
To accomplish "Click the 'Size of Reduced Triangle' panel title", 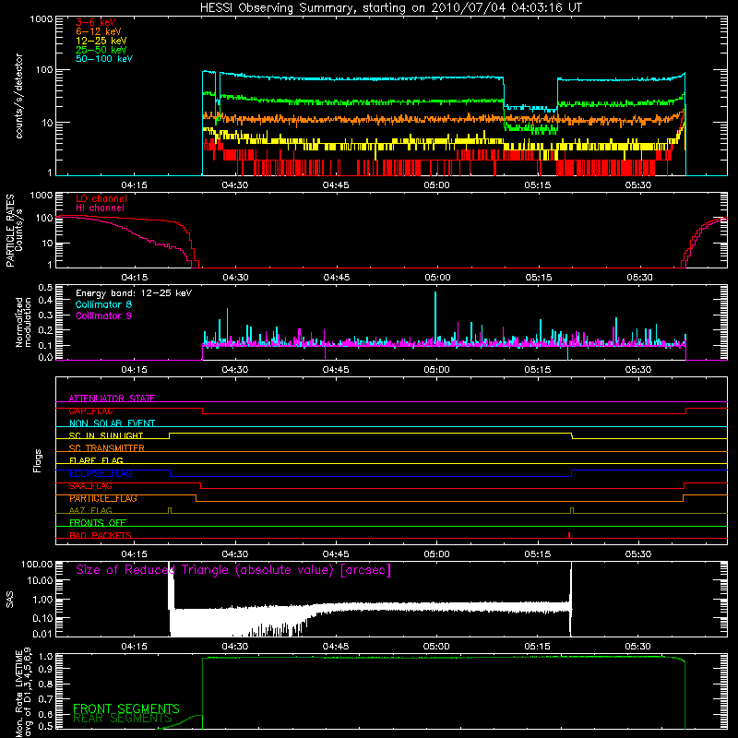I will coord(233,570).
